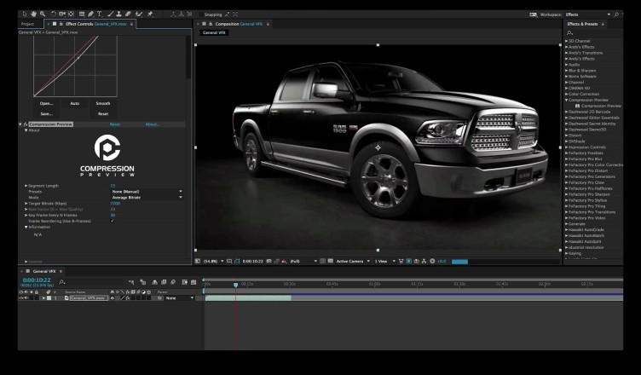Select the Eraser tool
641x375 pixels.
128,14
